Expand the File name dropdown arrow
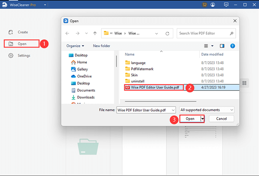Image resolution: width=259 pixels, height=176 pixels. pyautogui.click(x=173, y=110)
